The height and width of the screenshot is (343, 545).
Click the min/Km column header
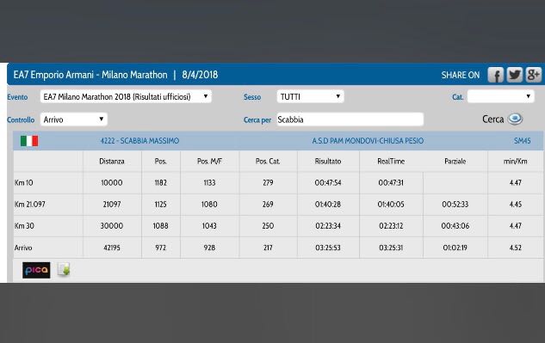click(515, 161)
